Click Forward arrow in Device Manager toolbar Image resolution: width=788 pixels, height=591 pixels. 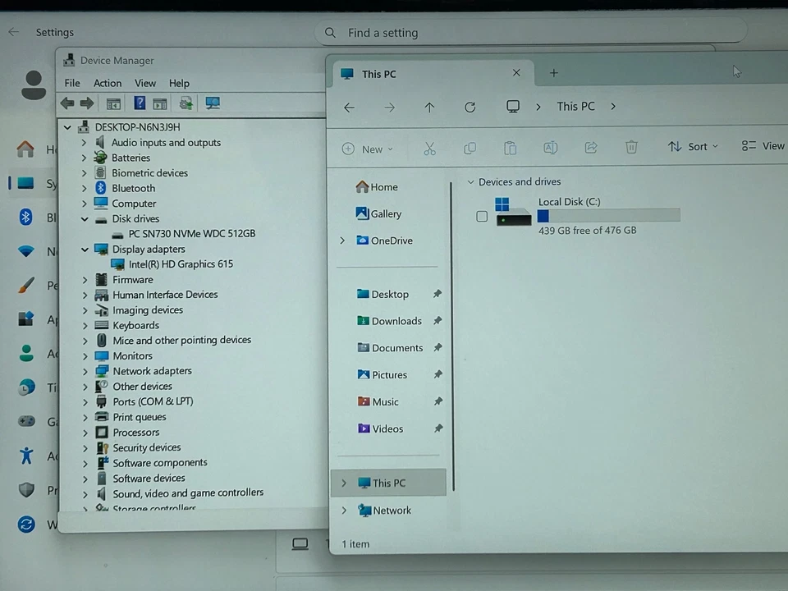87,103
